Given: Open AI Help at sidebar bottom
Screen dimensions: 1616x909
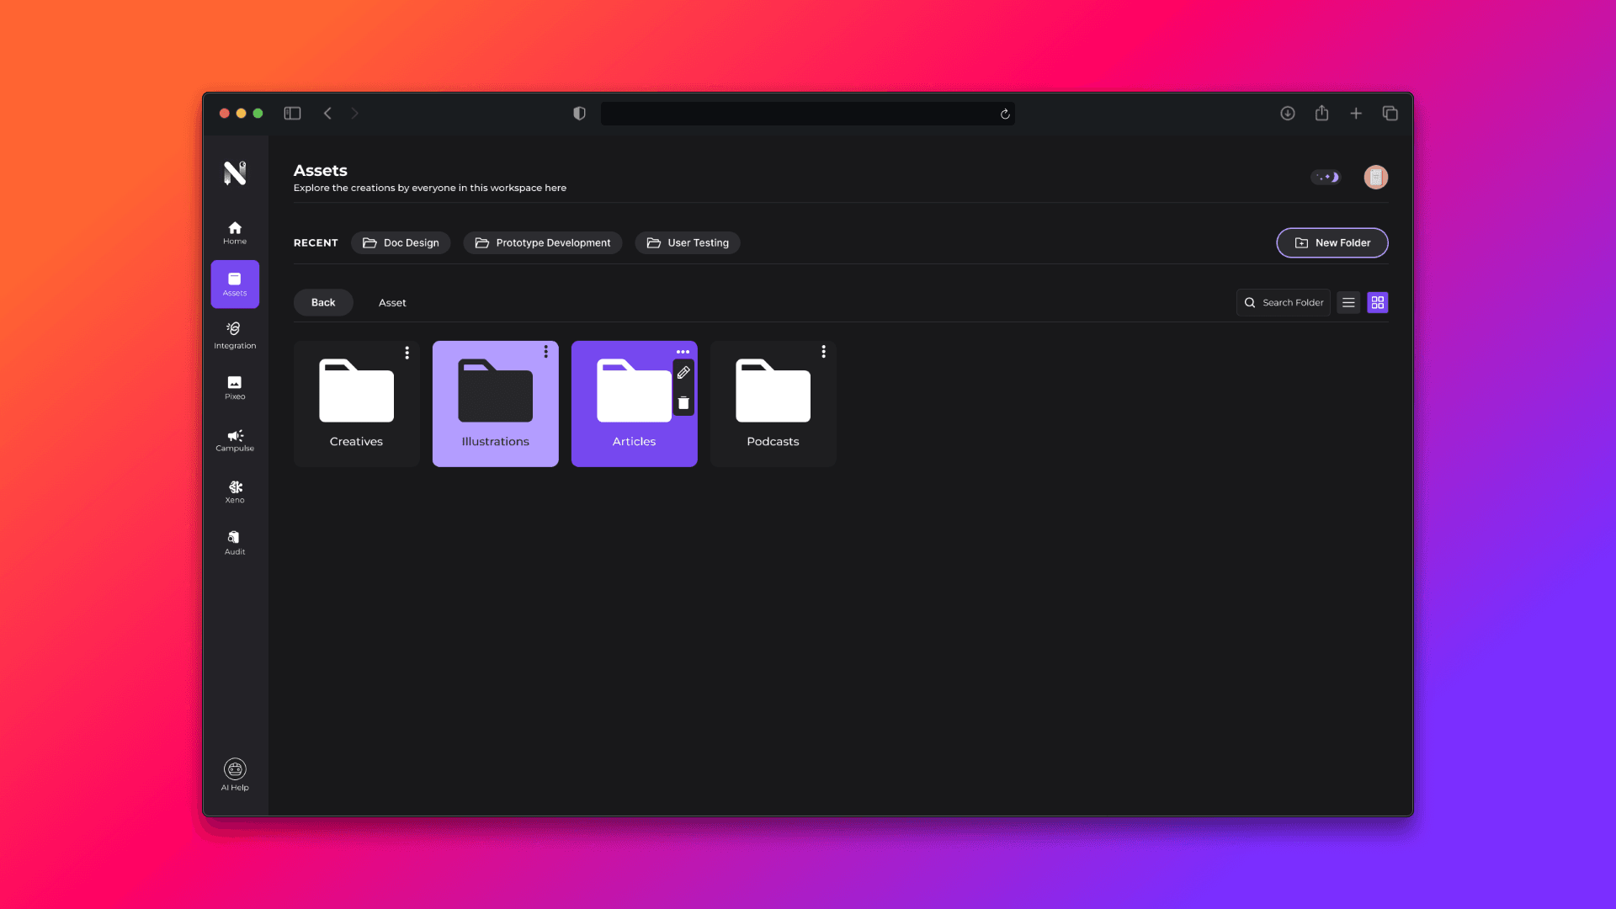Looking at the screenshot, I should pyautogui.click(x=235, y=775).
